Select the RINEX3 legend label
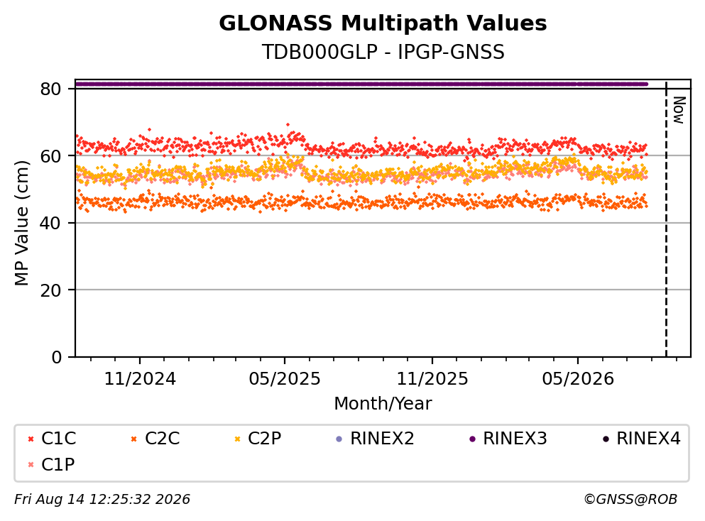The image size is (705, 521). pyautogui.click(x=515, y=438)
